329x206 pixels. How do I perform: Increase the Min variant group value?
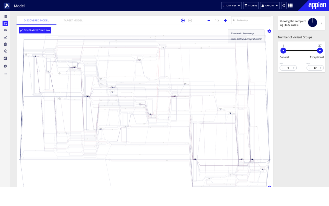pyautogui.click(x=294, y=68)
